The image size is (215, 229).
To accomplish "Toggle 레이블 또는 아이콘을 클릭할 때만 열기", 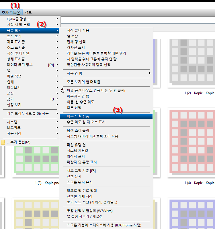I will pos(106,53).
